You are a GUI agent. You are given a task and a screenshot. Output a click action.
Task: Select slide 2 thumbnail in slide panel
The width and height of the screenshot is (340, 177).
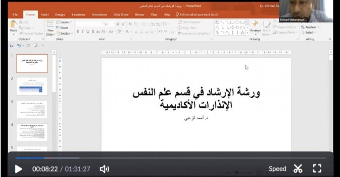32,86
